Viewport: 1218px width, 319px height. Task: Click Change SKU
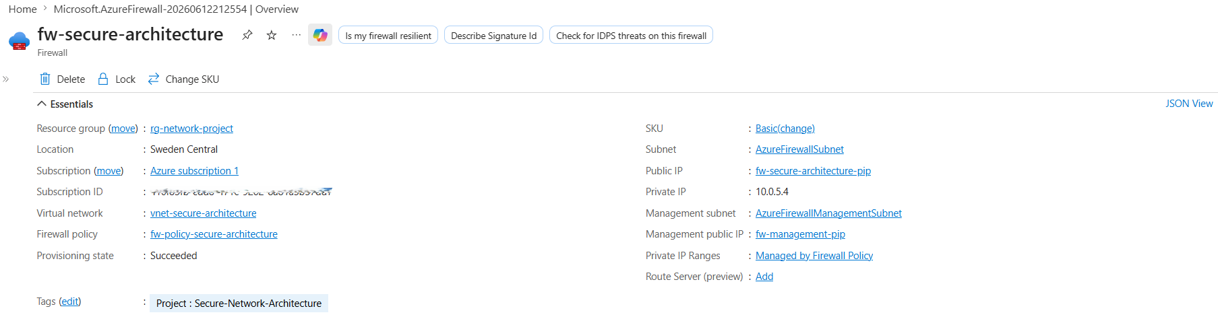click(183, 79)
